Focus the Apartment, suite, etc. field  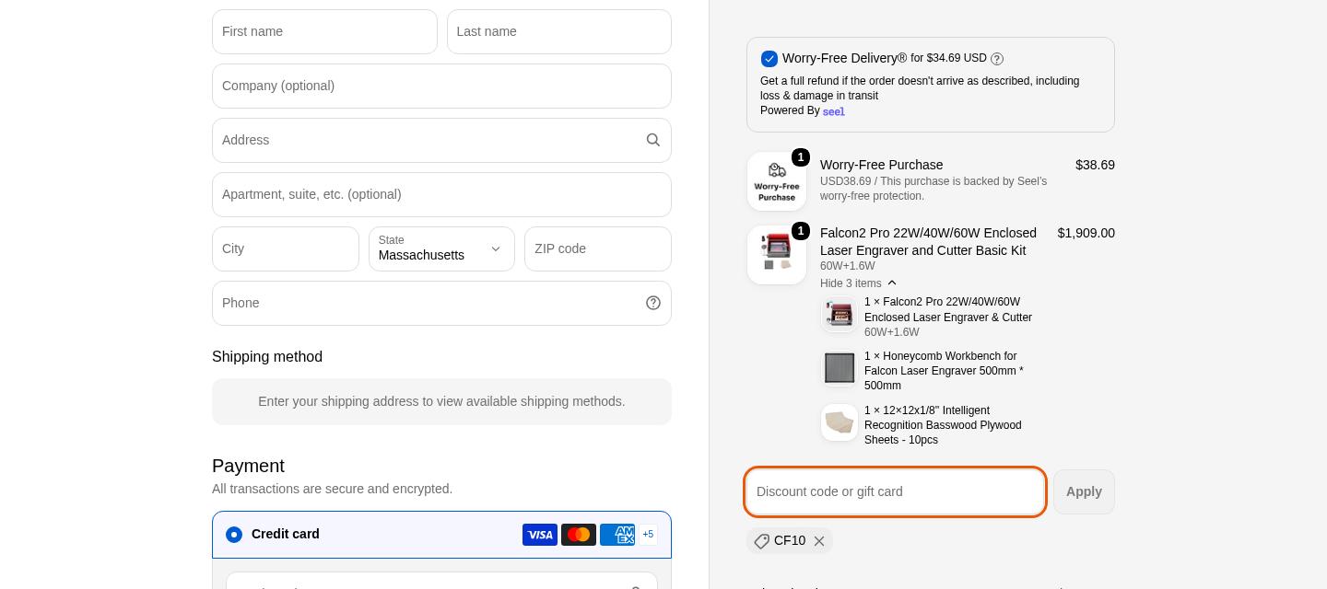tap(441, 194)
